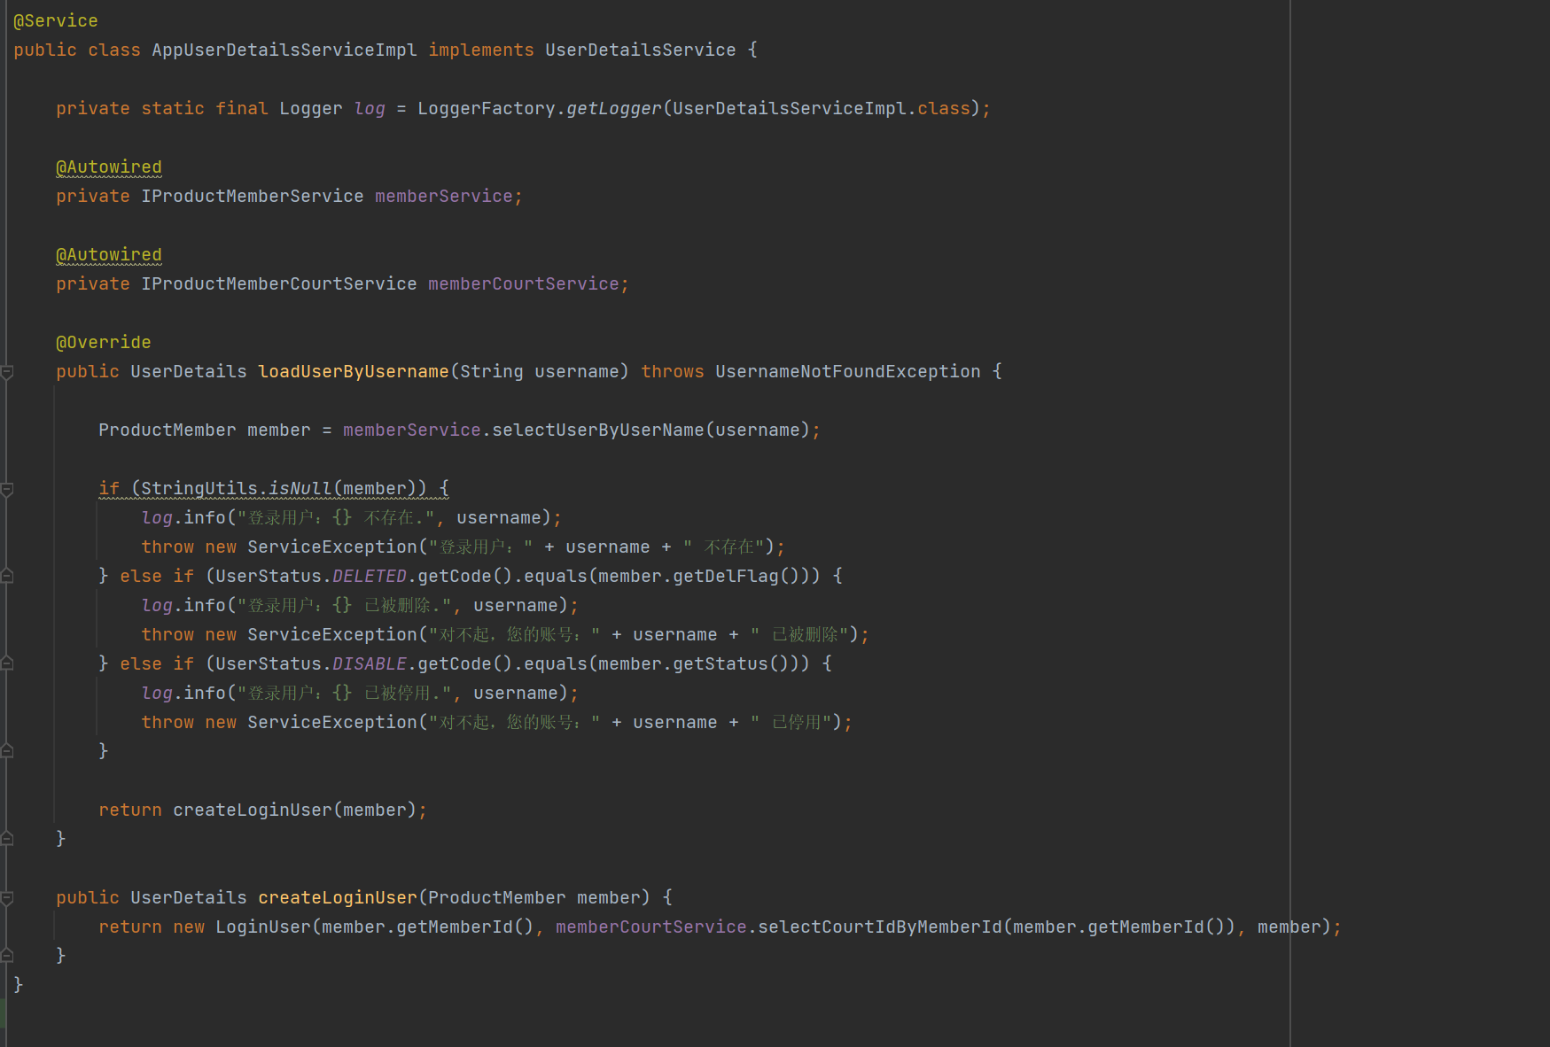Screen dimensions: 1550x1047
Task: Click the @Override annotation
Action: pyautogui.click(x=104, y=342)
